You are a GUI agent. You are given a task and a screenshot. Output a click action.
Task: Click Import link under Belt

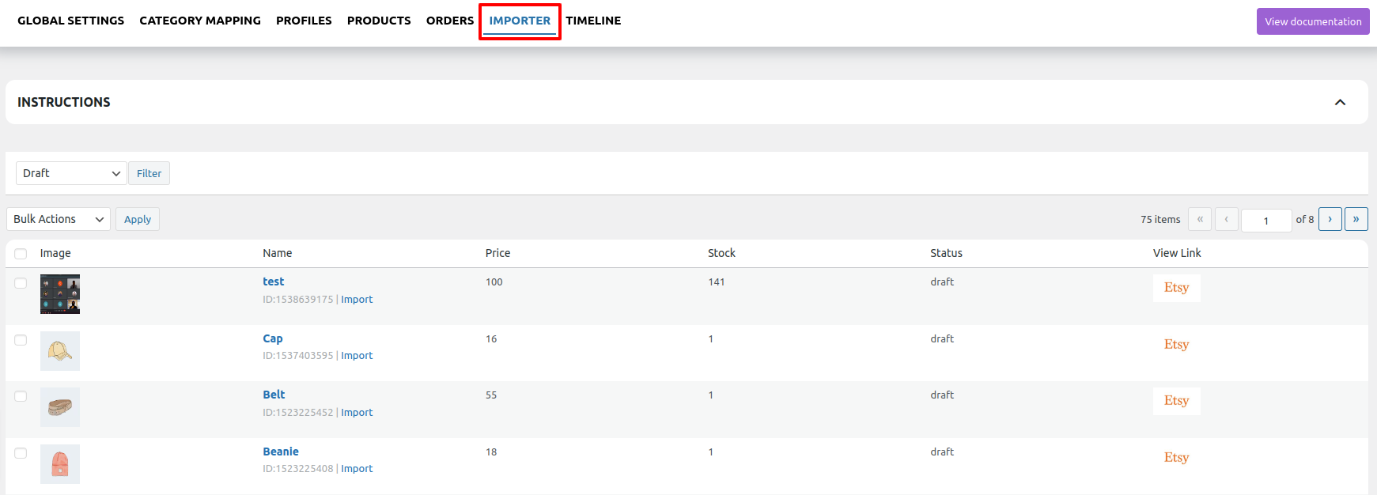click(x=357, y=413)
